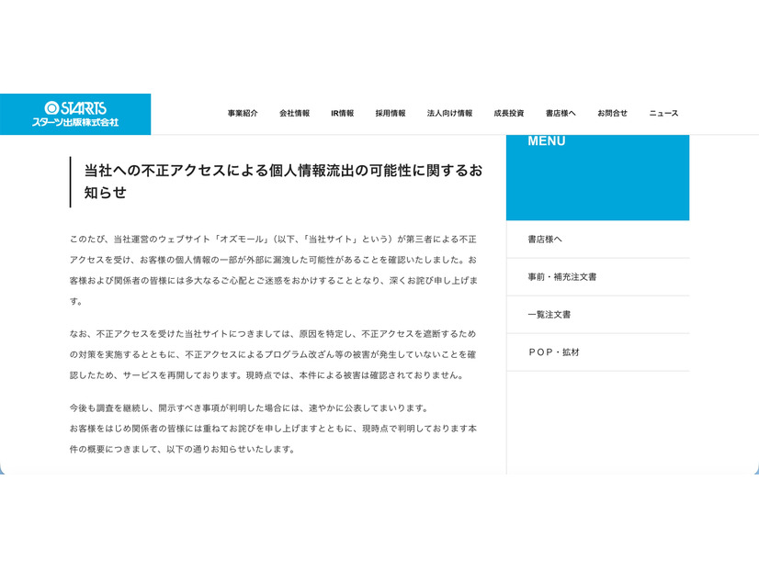Open ニュース in the top navigation
The width and height of the screenshot is (759, 569).
tap(663, 113)
